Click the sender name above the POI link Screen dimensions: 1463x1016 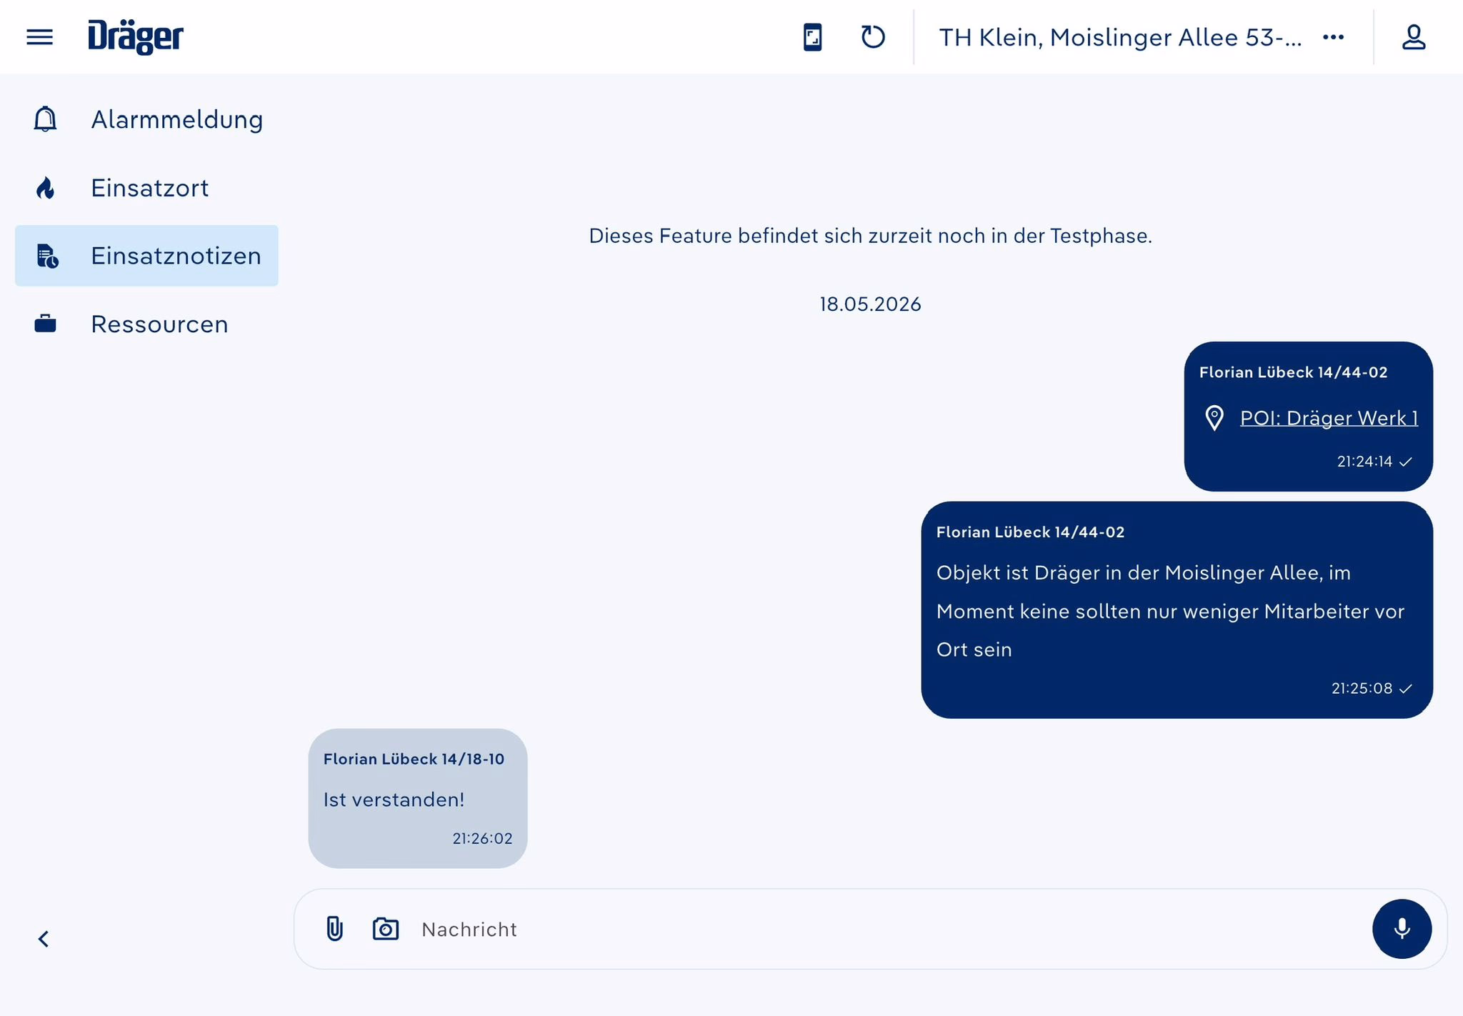click(x=1293, y=372)
